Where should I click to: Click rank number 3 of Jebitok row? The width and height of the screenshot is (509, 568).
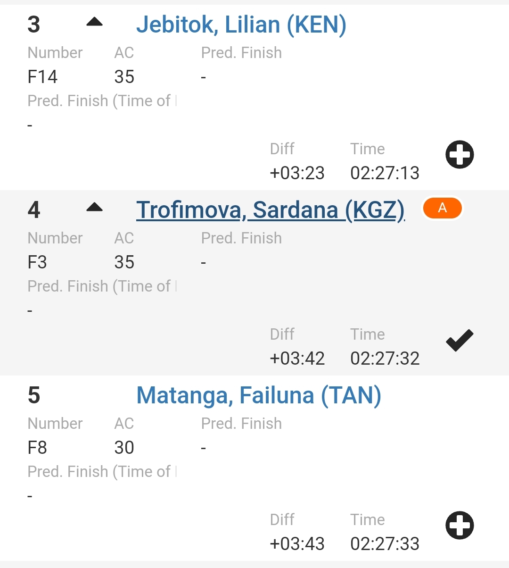(34, 25)
